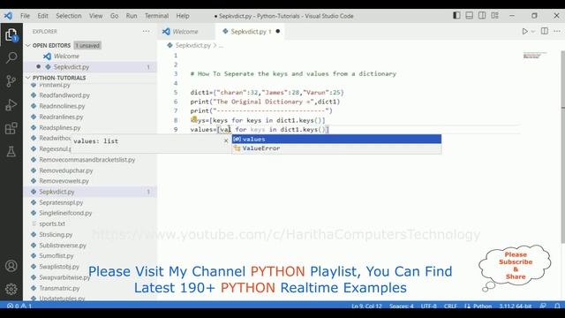Open Readsplines.py file

pos(60,127)
